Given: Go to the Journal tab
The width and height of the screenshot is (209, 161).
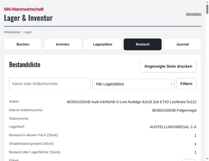Looking at the screenshot, I should coord(182,44).
